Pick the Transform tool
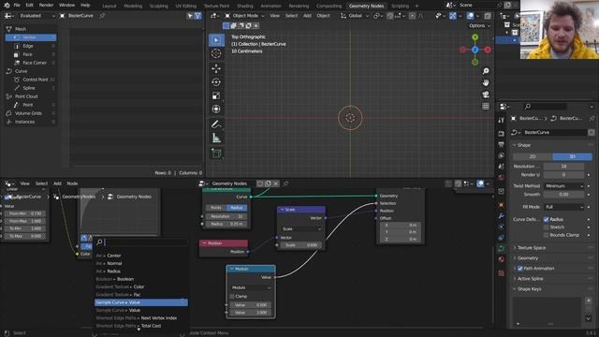The width and height of the screenshot is (599, 337). point(216,110)
